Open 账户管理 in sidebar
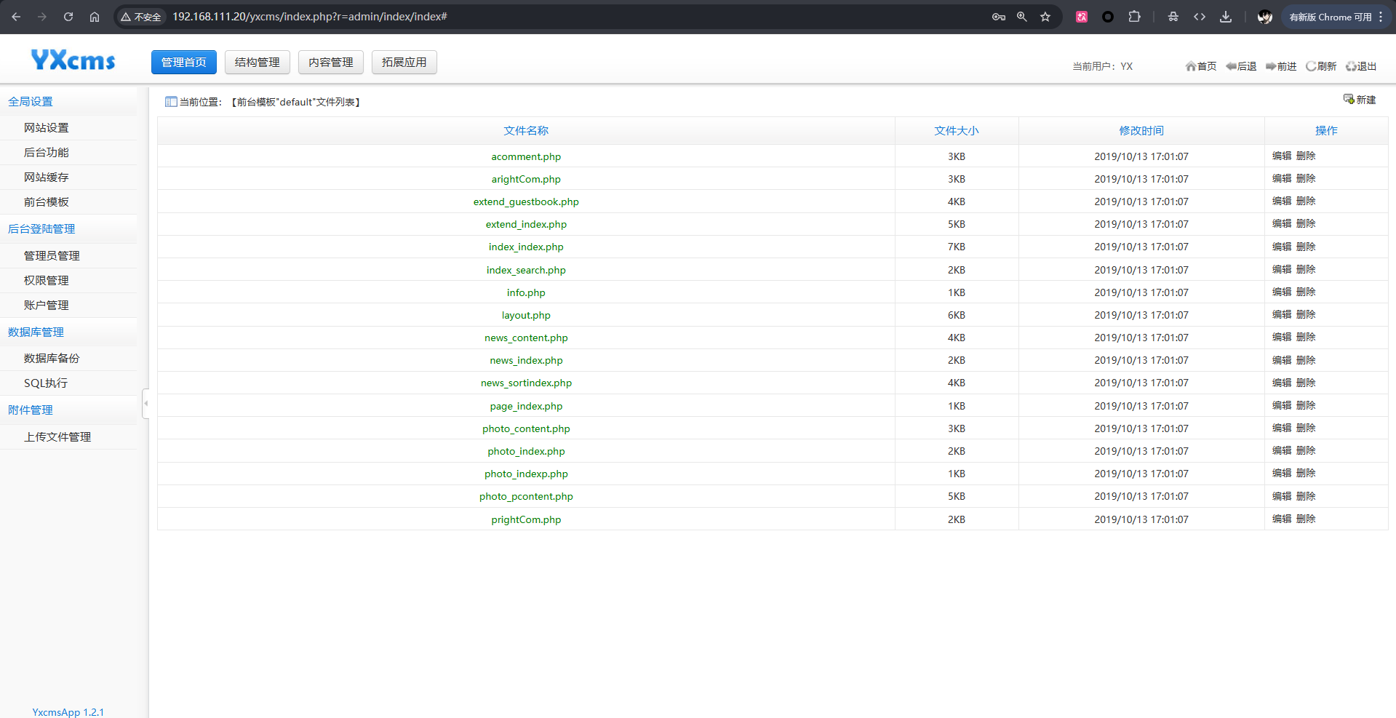The width and height of the screenshot is (1396, 718). (x=47, y=306)
